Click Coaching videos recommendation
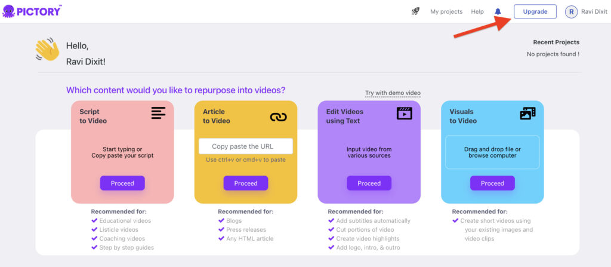Viewport: 611px width, 267px height. 122,238
